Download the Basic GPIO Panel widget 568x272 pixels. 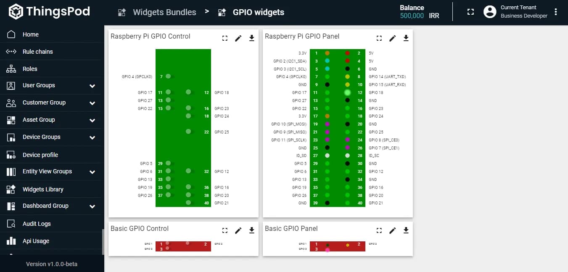tap(406, 230)
